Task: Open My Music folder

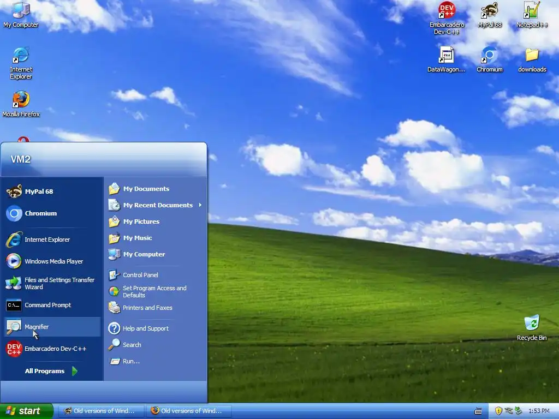Action: [x=156, y=238]
